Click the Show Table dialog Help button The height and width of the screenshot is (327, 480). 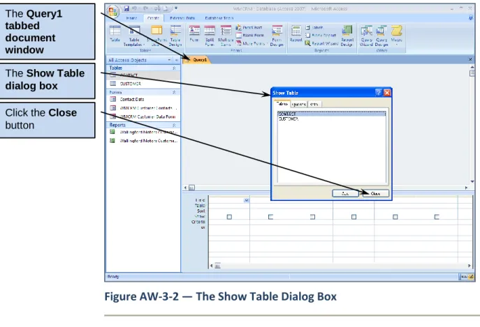(x=379, y=93)
